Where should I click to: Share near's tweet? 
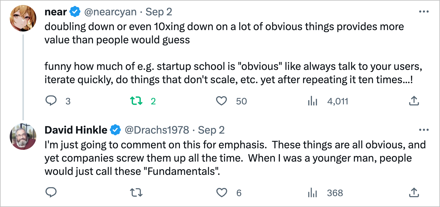414,101
